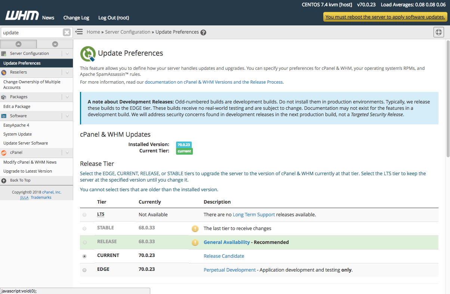
Task: Click the green current tier badge
Action: [184, 151]
